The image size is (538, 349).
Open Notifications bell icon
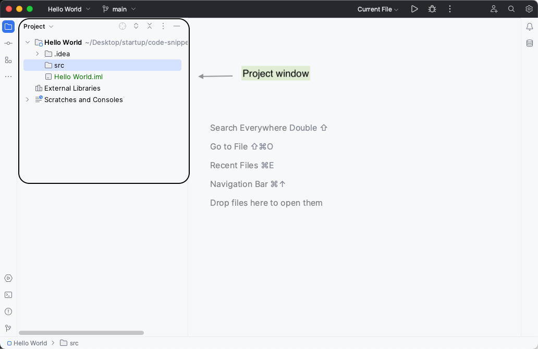529,27
